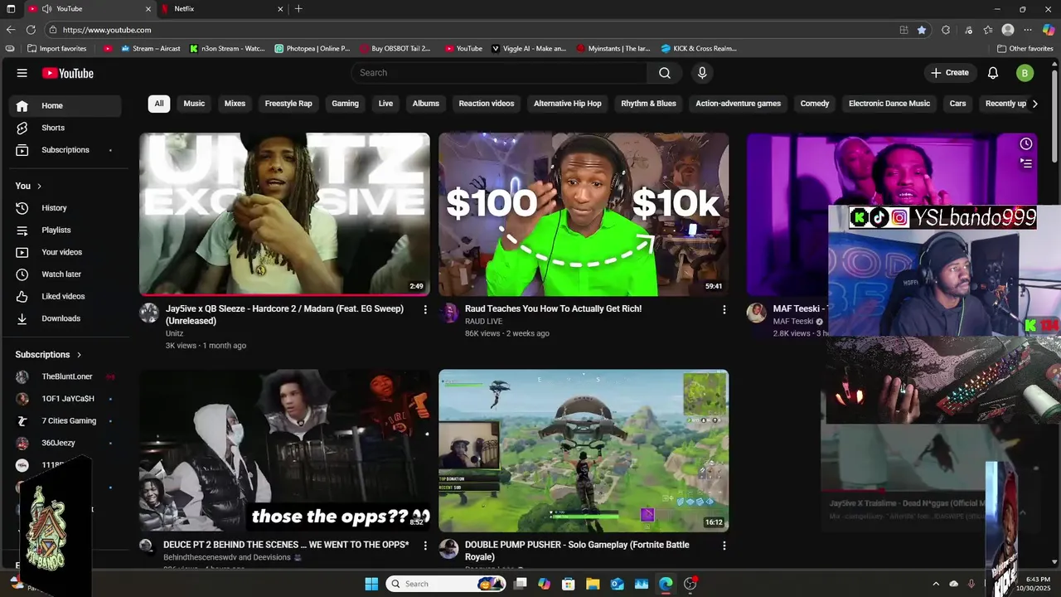Open Outlook from taskbar
Screen dimensions: 1061x597
point(618,584)
